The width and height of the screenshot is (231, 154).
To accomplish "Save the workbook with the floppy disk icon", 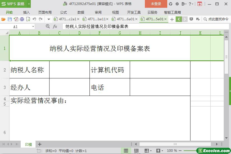I will click(x=10, y=19).
